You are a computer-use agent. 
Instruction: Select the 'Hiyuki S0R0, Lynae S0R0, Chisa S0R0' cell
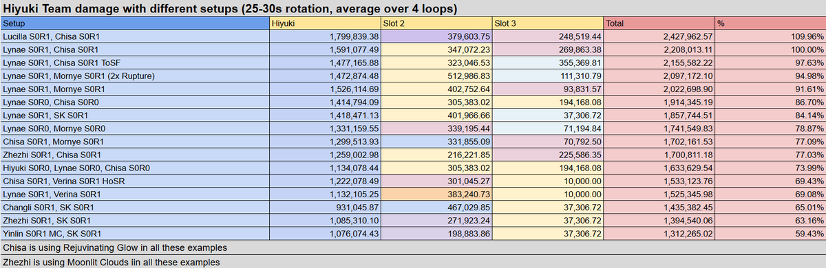tap(135, 168)
